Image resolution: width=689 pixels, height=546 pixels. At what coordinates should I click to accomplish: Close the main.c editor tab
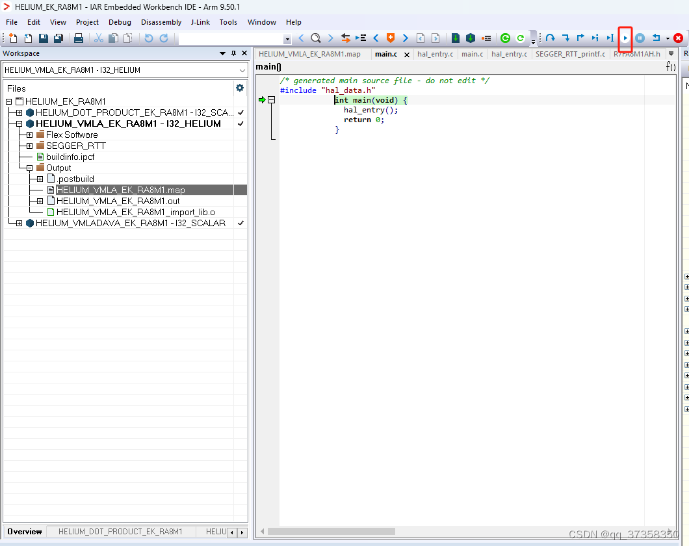pyautogui.click(x=407, y=55)
